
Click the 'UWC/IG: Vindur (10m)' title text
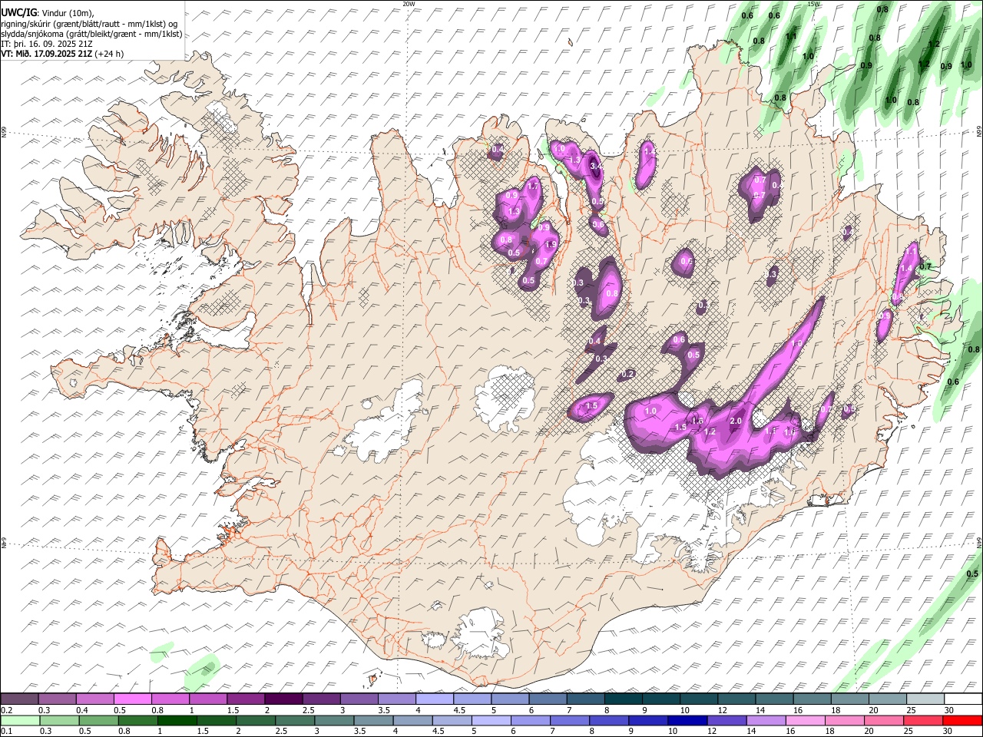47,12
